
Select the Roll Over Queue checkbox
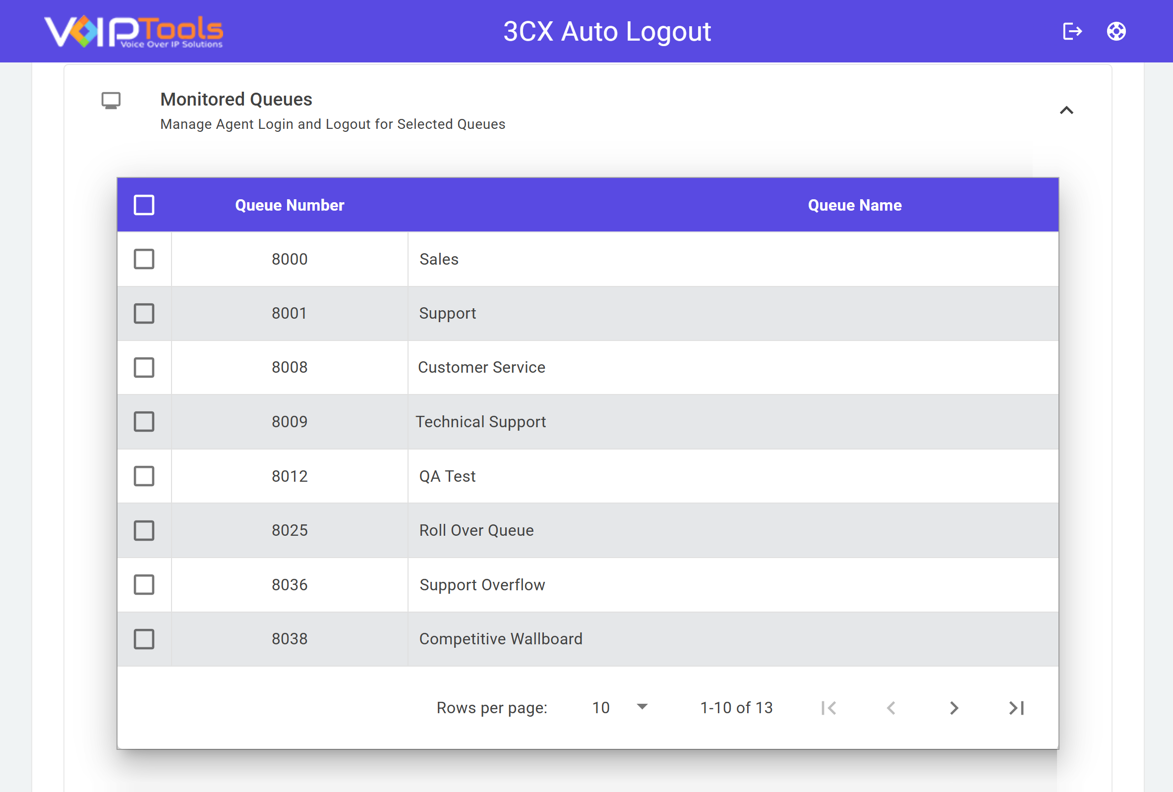coord(144,530)
